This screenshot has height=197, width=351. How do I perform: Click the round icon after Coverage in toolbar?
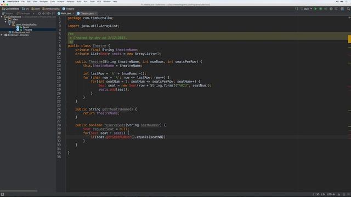click(331, 9)
